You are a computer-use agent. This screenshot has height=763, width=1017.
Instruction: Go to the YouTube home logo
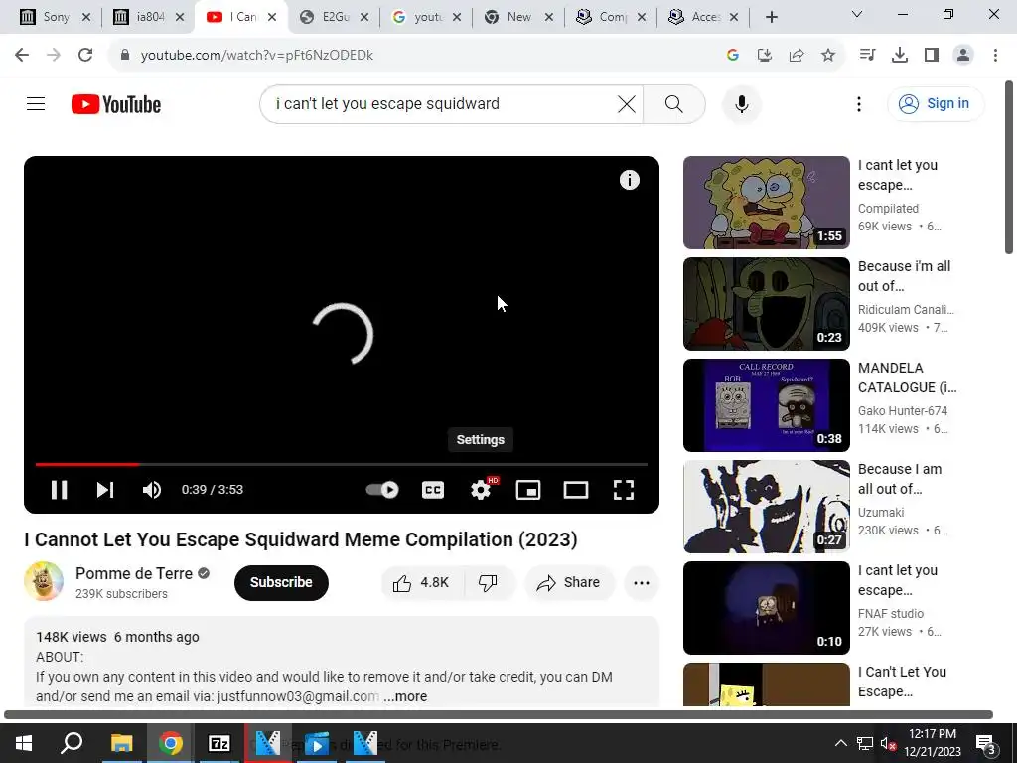116,104
